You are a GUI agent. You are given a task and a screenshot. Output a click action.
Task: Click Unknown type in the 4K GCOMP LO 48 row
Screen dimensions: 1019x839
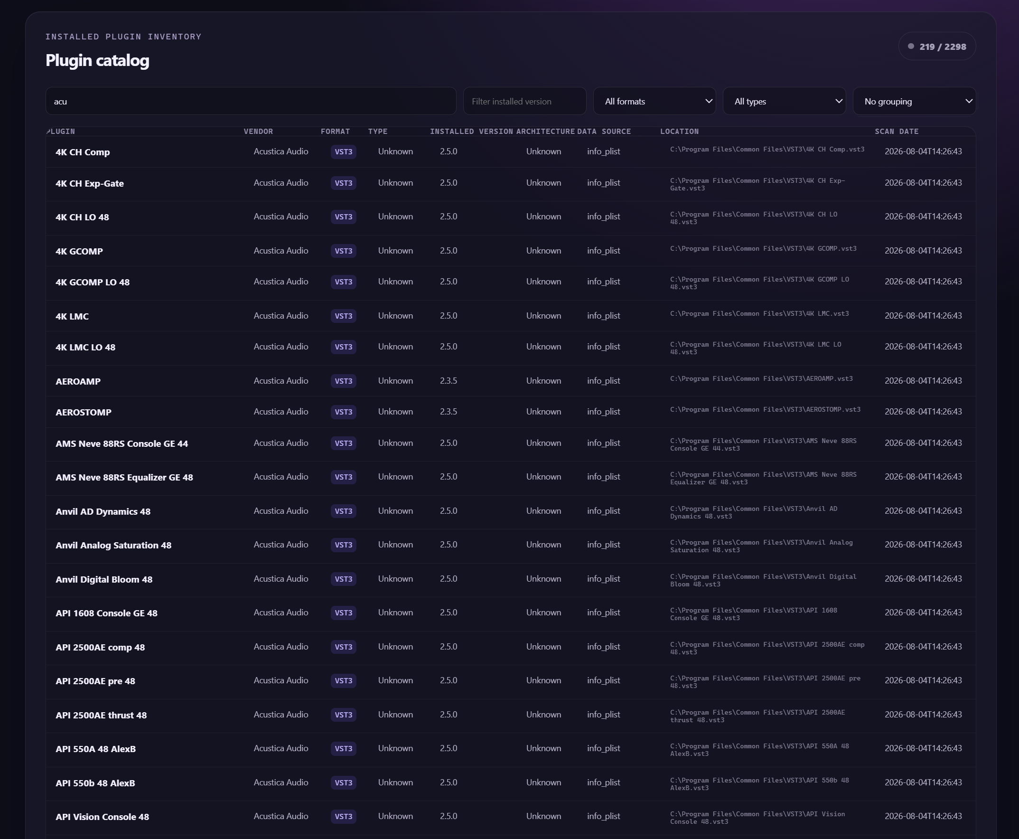coord(395,281)
